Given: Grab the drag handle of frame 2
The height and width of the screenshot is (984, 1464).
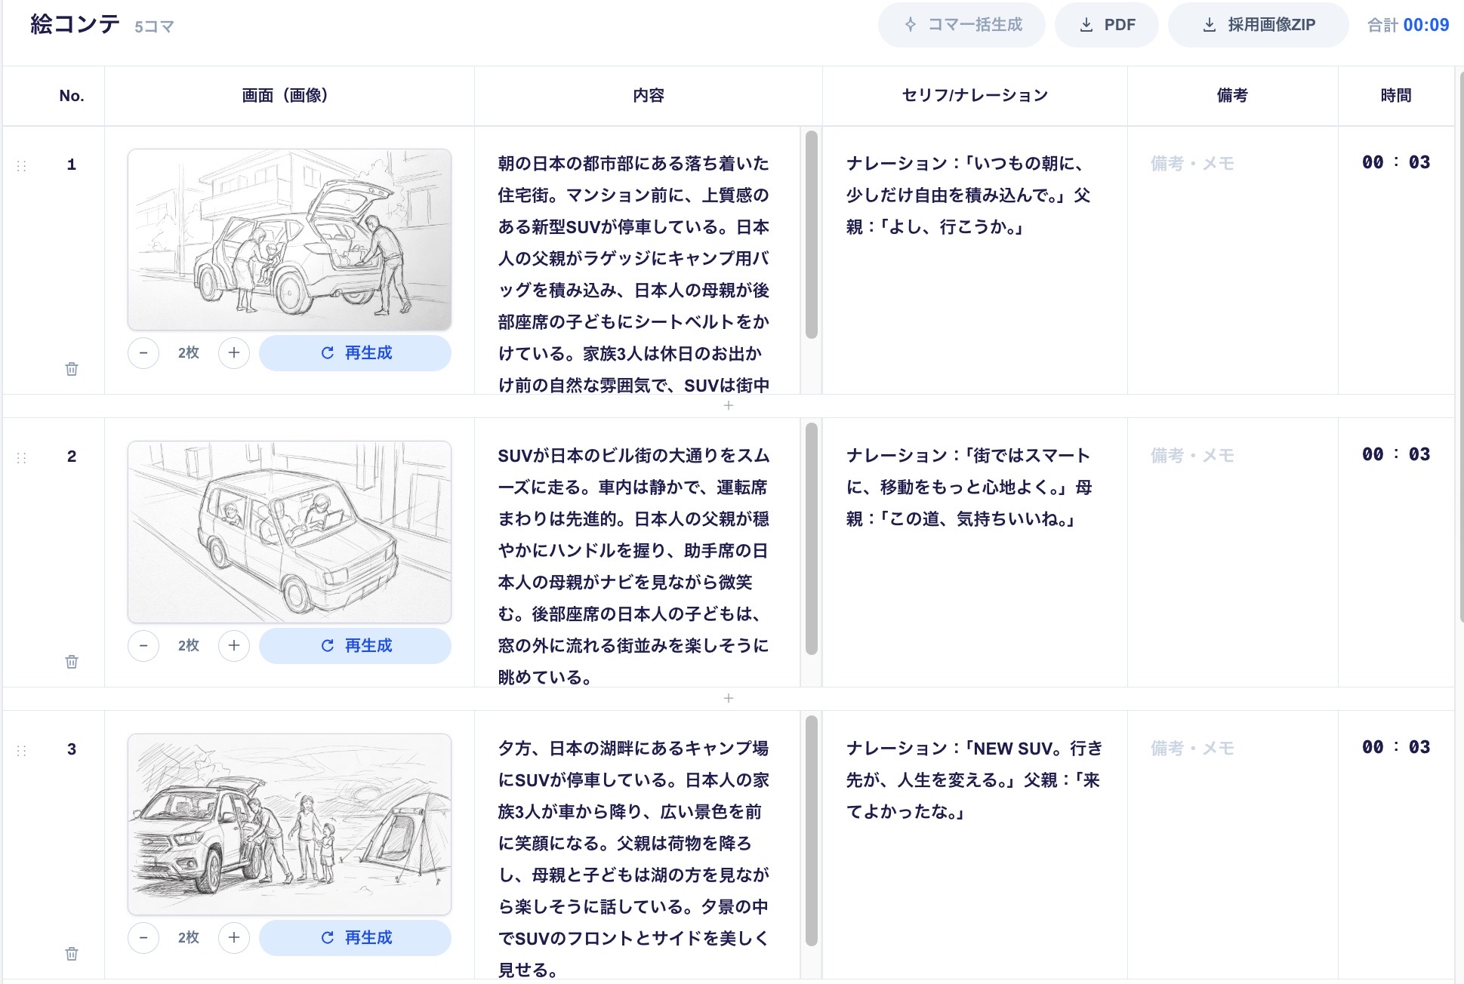Looking at the screenshot, I should click(21, 458).
